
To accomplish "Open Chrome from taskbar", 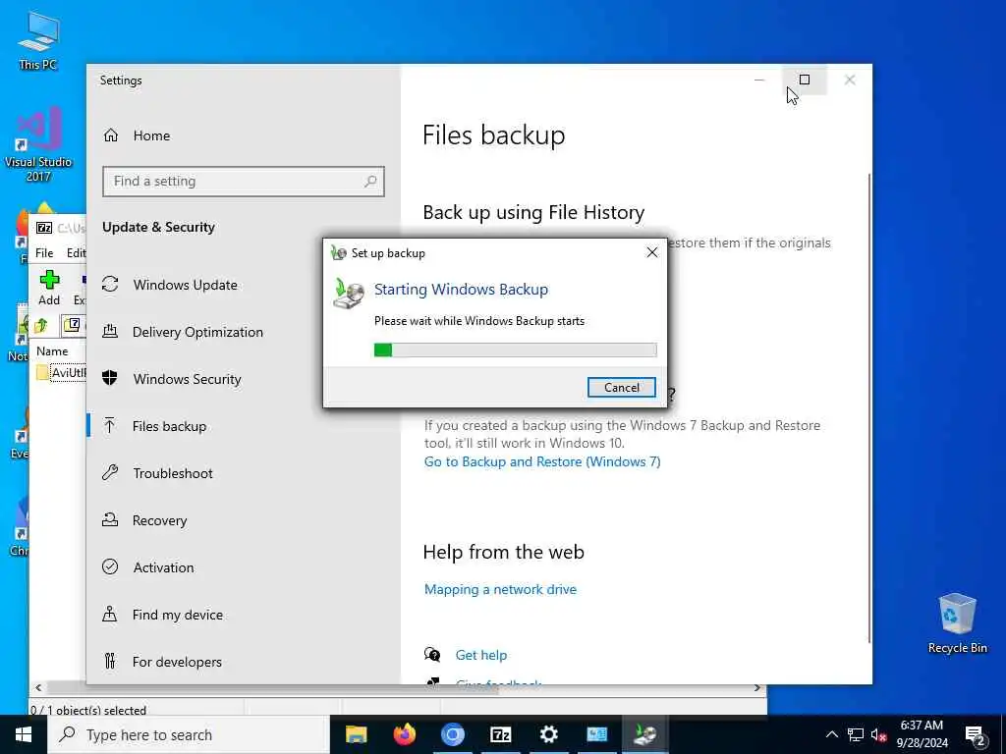I will point(452,734).
